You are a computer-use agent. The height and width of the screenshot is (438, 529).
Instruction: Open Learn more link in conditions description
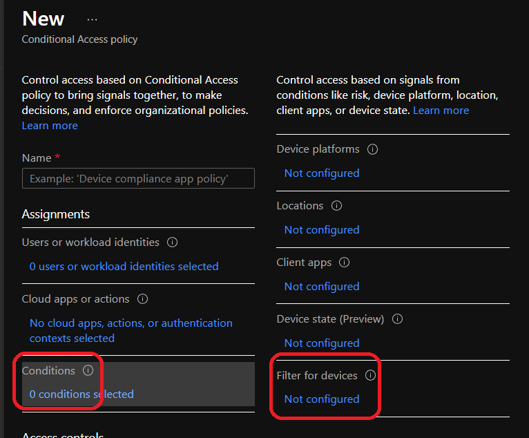pyautogui.click(x=441, y=111)
